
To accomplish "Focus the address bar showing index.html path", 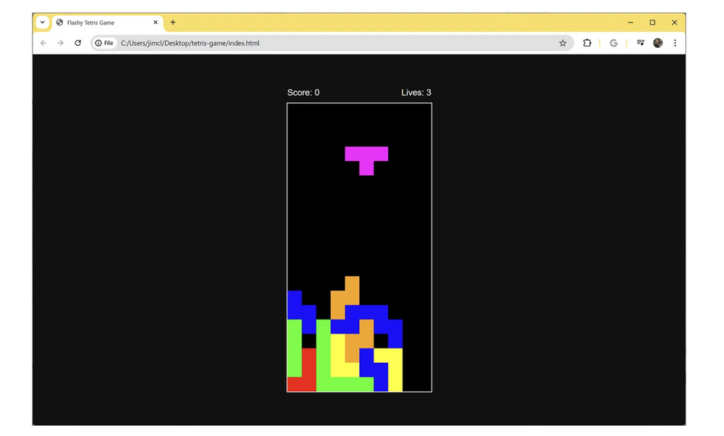I will pos(326,43).
